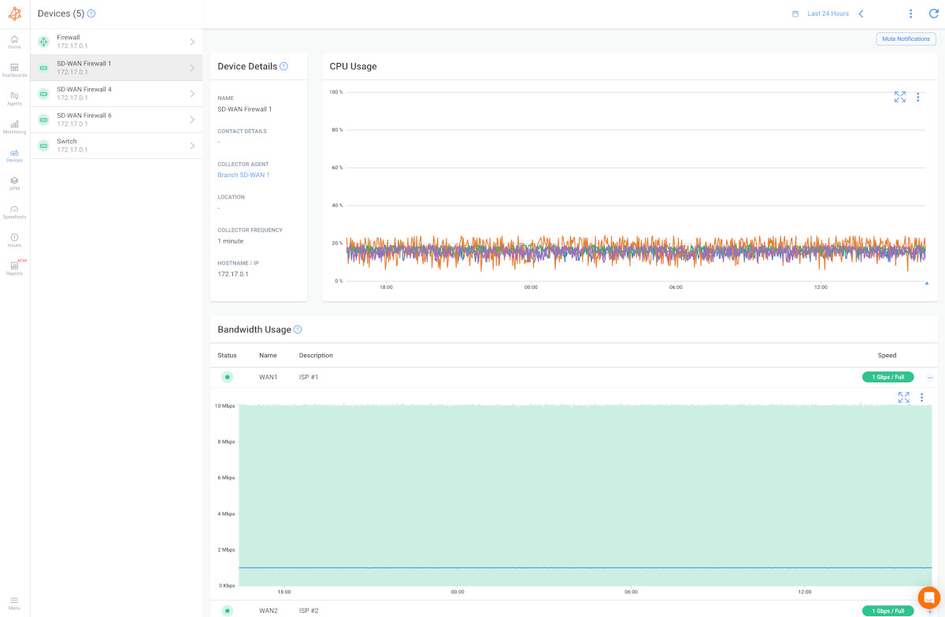Screen dimensions: 945x617
Task: Open the Branch SD-WAN 1 collector agent link
Action: pos(243,175)
